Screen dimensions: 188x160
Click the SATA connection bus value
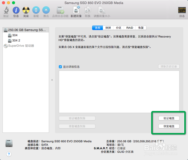(x=45, y=145)
